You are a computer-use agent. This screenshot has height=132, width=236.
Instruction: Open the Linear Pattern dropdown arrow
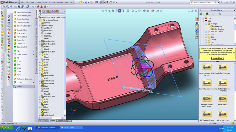(33, 55)
